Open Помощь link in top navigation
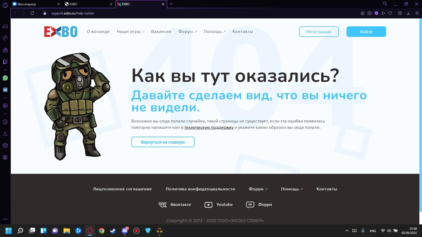The width and height of the screenshot is (422, 237). pyautogui.click(x=214, y=32)
